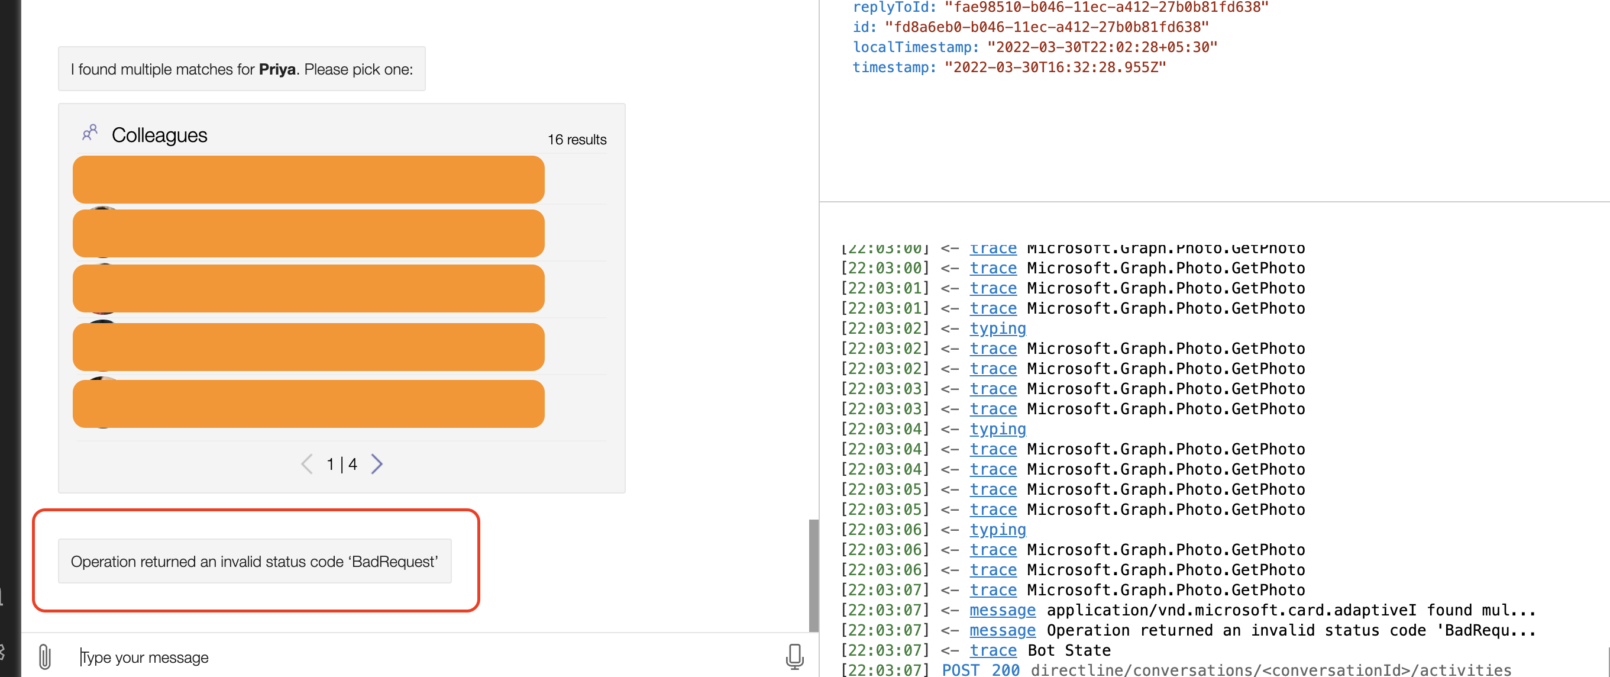Open the "trace" link for Bot State
The height and width of the screenshot is (677, 1610).
(993, 650)
